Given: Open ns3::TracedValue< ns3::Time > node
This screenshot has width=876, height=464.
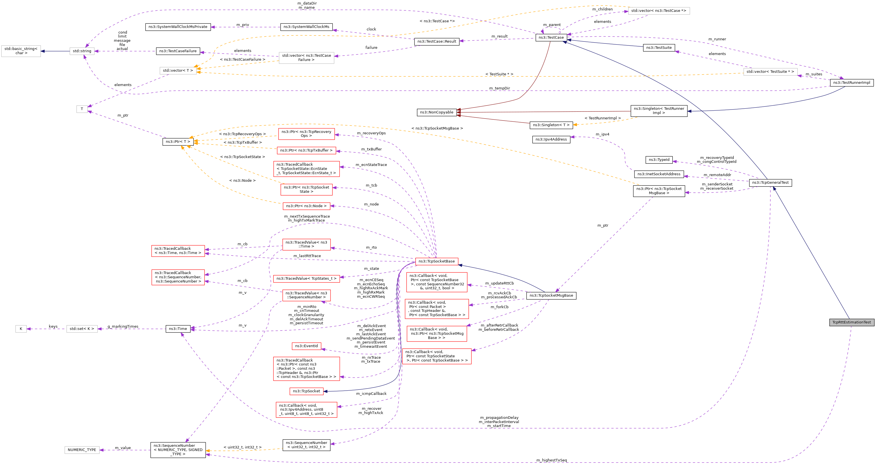Looking at the screenshot, I should coord(306,245).
